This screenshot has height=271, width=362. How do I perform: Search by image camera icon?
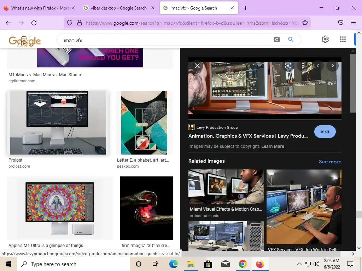pos(276,40)
